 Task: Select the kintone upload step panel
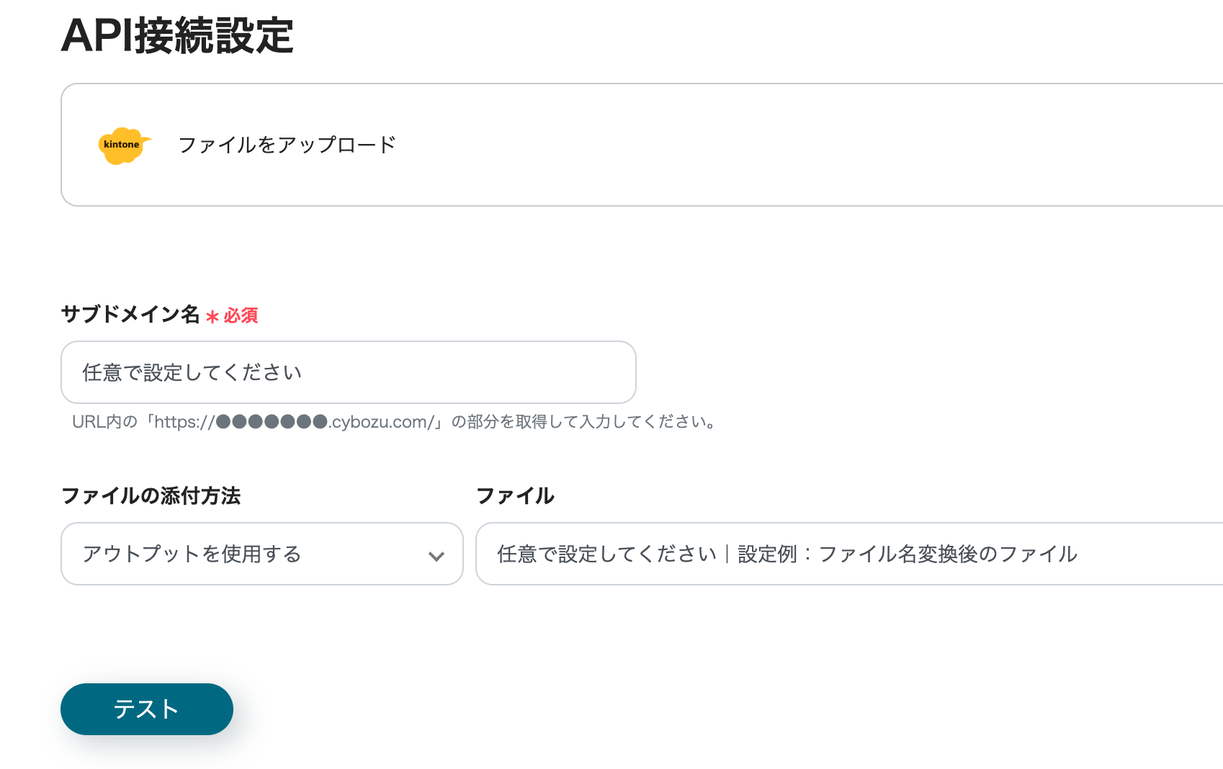click(x=641, y=144)
